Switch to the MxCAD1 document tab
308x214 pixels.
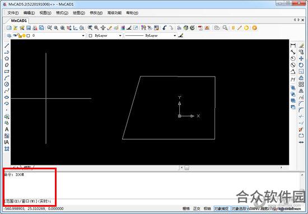18,21
